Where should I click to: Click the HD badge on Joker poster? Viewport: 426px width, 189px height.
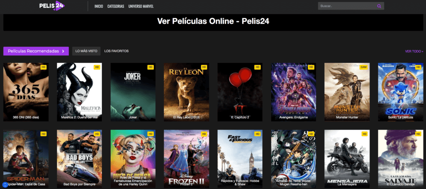[x=151, y=67]
